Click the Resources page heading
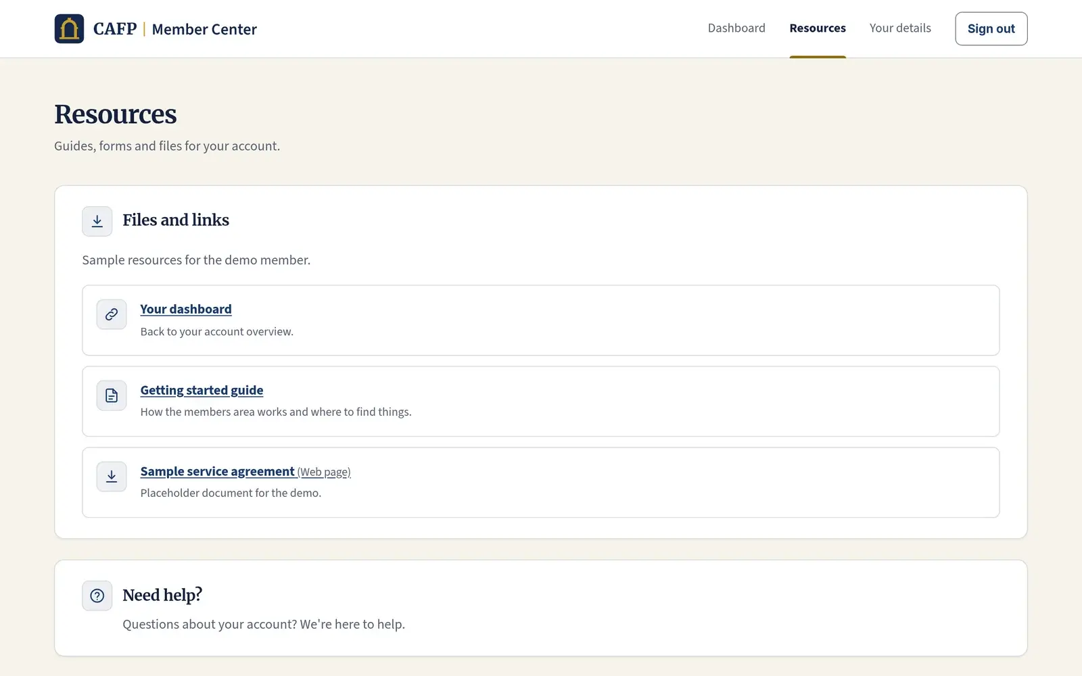 116,114
